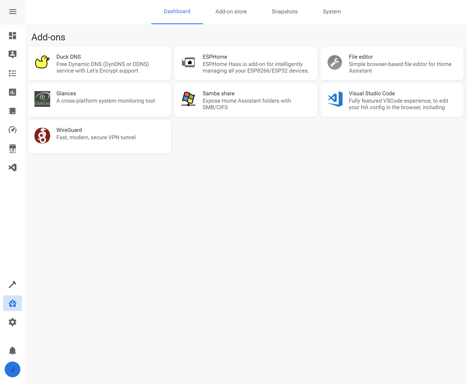Show notifications via the bell icon
This screenshot has width=467, height=384.
pos(13,351)
